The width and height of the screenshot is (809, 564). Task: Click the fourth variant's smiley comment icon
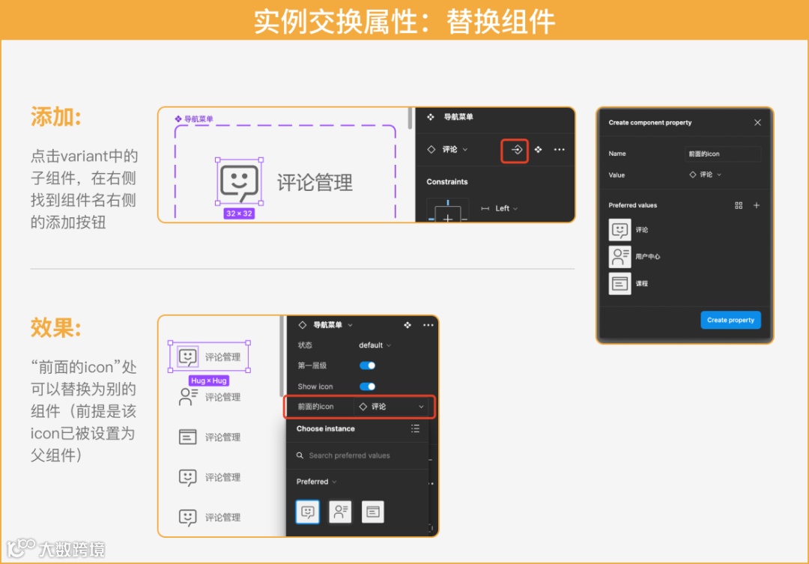coord(187,477)
